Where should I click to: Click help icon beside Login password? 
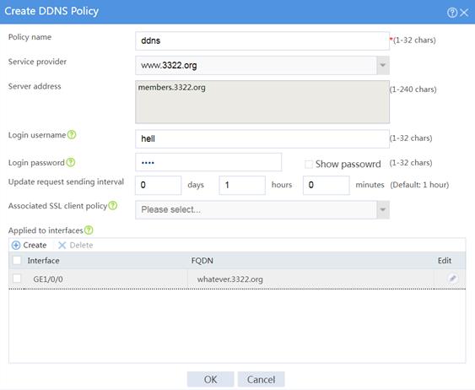71,162
